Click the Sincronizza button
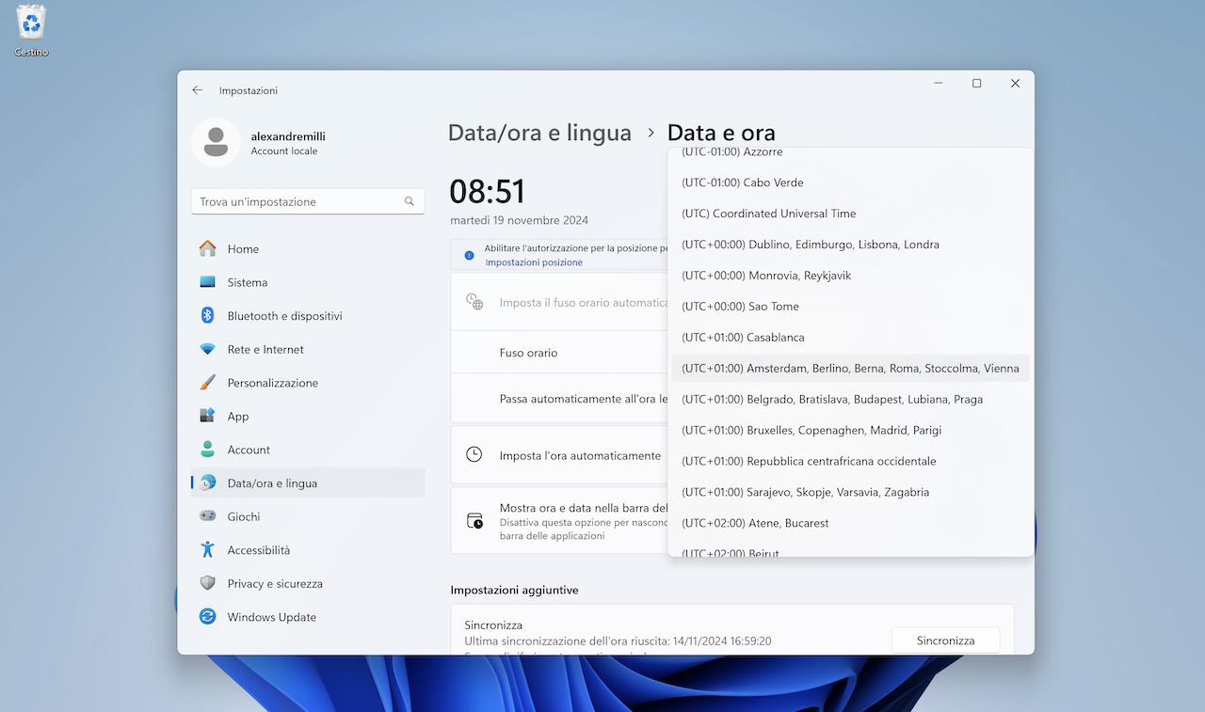 pos(945,641)
